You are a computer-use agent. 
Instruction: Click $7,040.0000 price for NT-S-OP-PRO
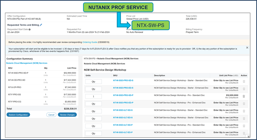[70, 87]
